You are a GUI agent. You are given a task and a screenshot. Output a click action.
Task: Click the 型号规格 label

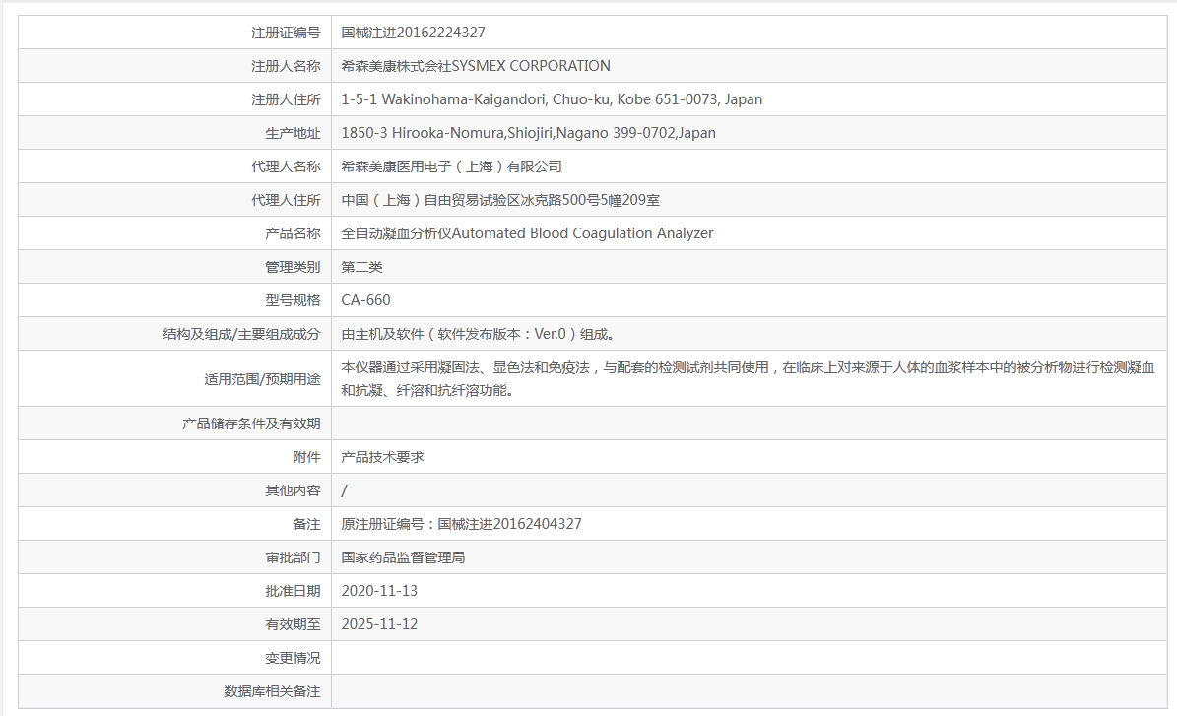(x=293, y=300)
